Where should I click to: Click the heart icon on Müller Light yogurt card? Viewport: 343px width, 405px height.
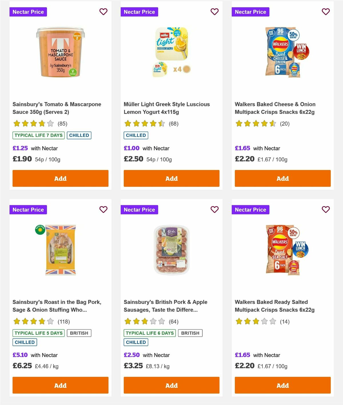point(215,12)
